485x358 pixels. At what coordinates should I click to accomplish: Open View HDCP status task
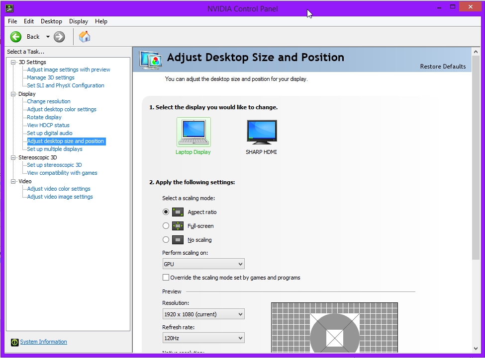(x=48, y=125)
